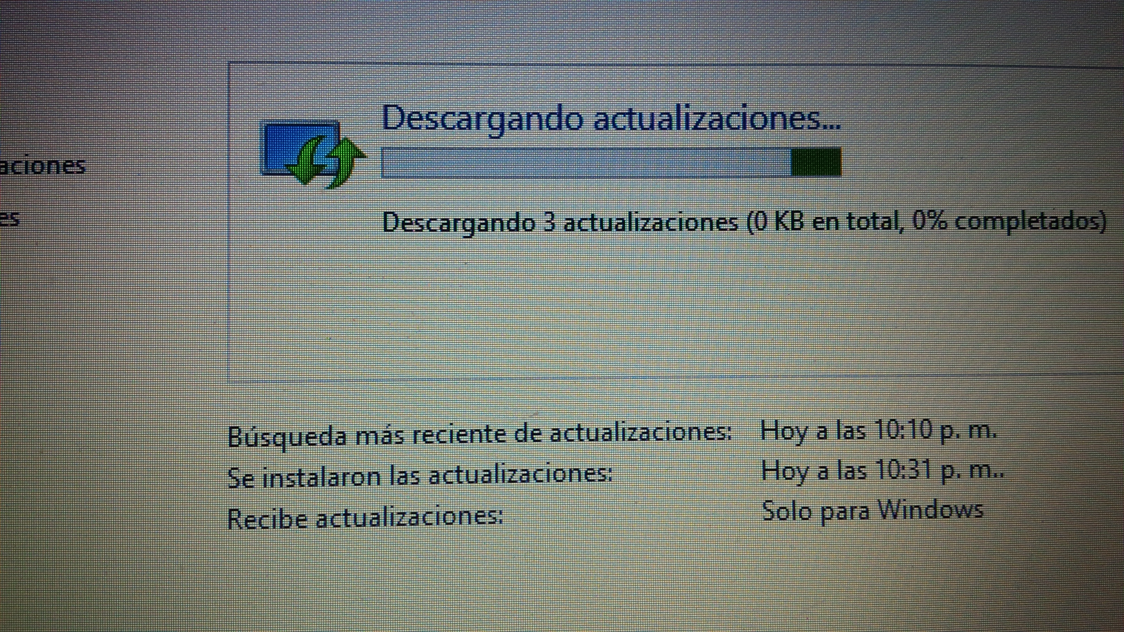Screen dimensions: 1124x632
Task: Click the '0 KB en total' text
Action: (827, 222)
